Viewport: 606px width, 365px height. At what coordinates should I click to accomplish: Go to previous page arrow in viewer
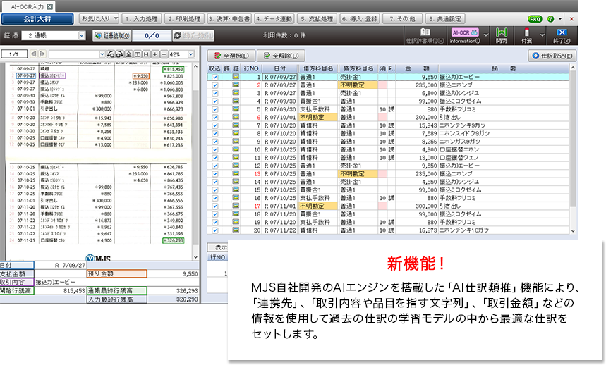pyautogui.click(x=34, y=54)
